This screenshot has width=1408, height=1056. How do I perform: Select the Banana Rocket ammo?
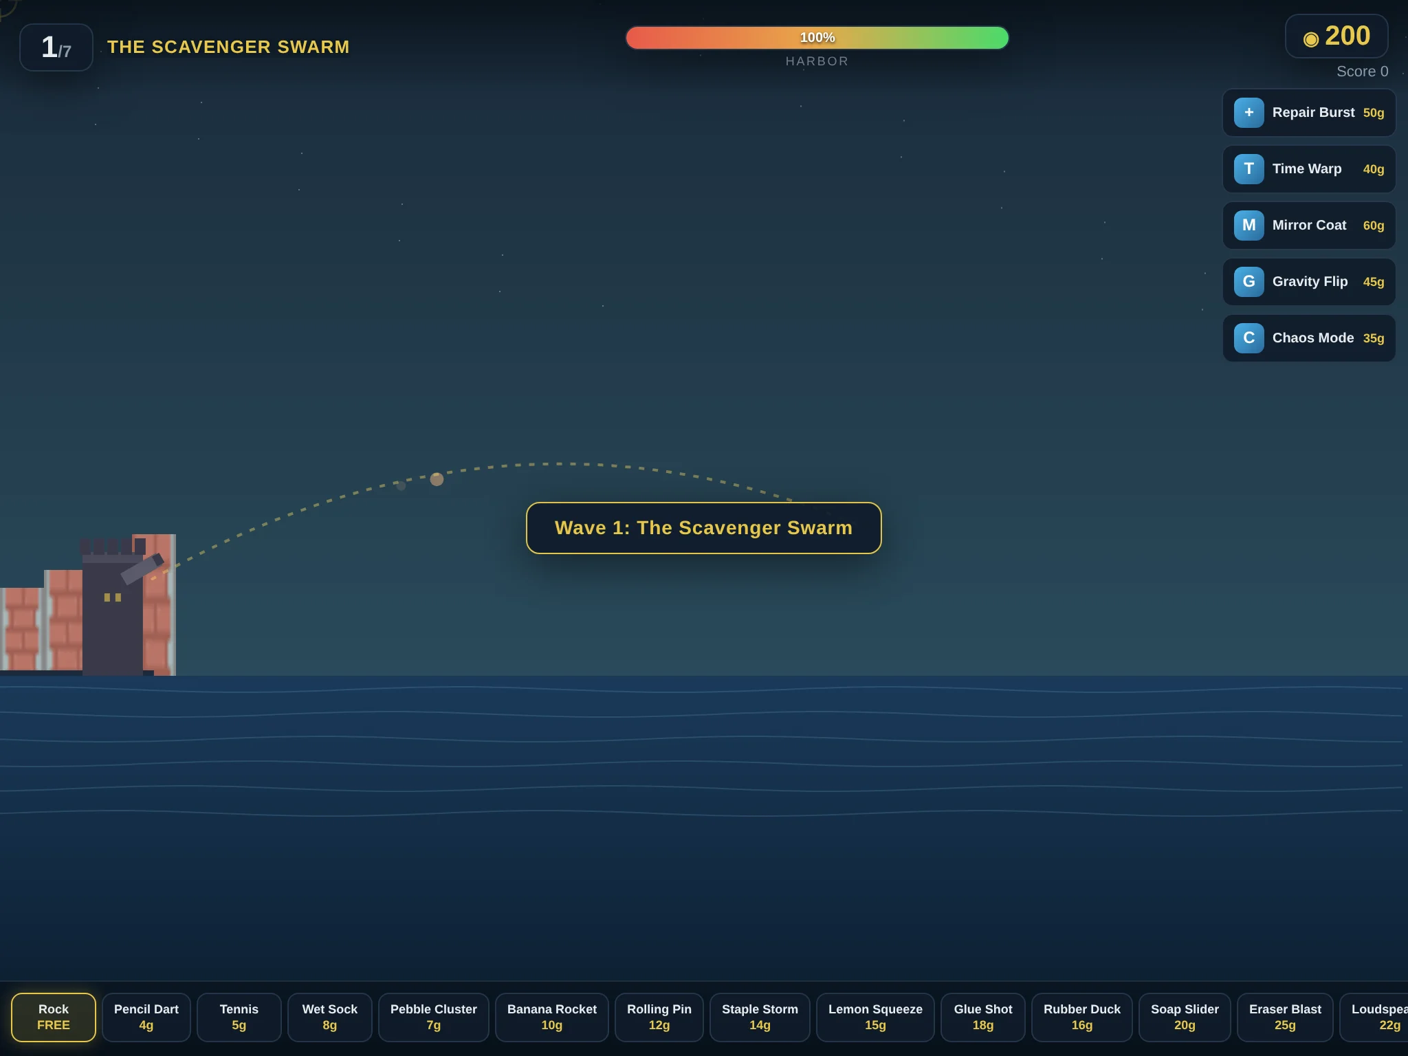[552, 1017]
